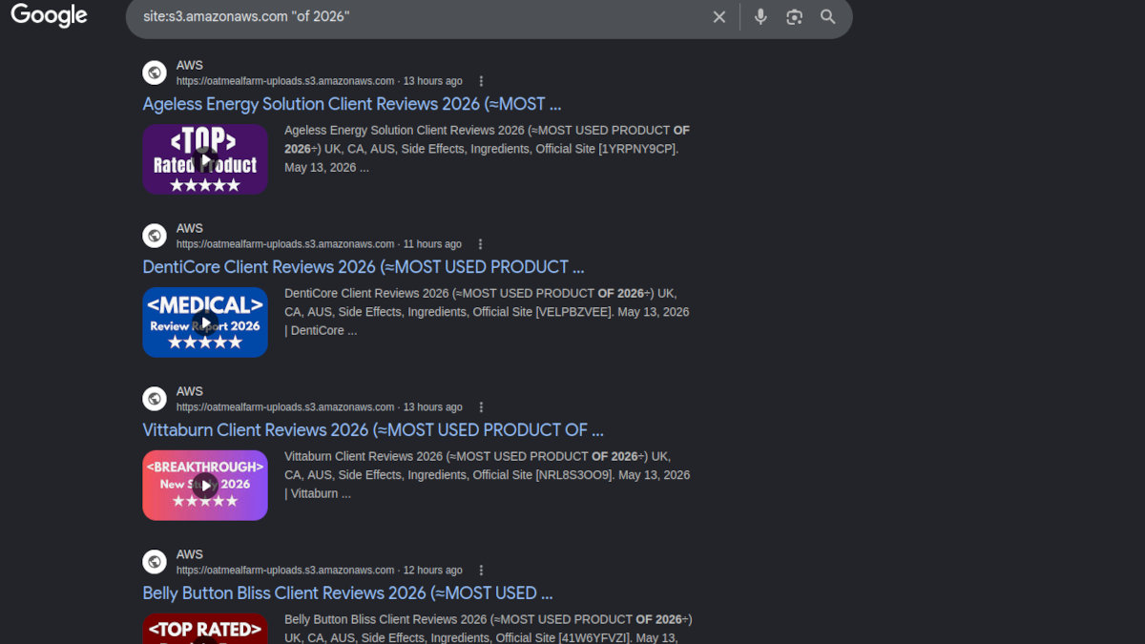1145x644 pixels.
Task: Open Belly Button Bliss Client Reviews 2026 link
Action: pyautogui.click(x=347, y=593)
